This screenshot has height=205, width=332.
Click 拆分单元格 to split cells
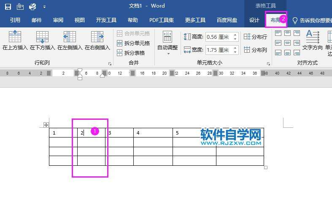coord(133,43)
